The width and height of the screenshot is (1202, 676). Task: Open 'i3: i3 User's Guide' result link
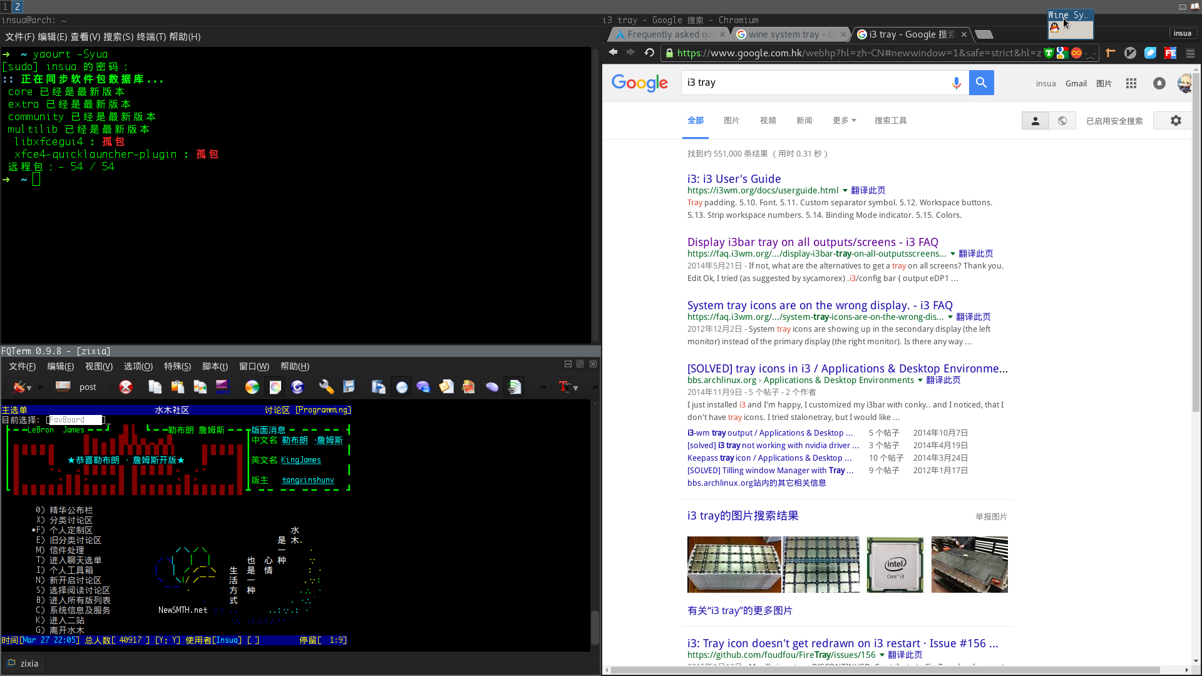click(734, 179)
